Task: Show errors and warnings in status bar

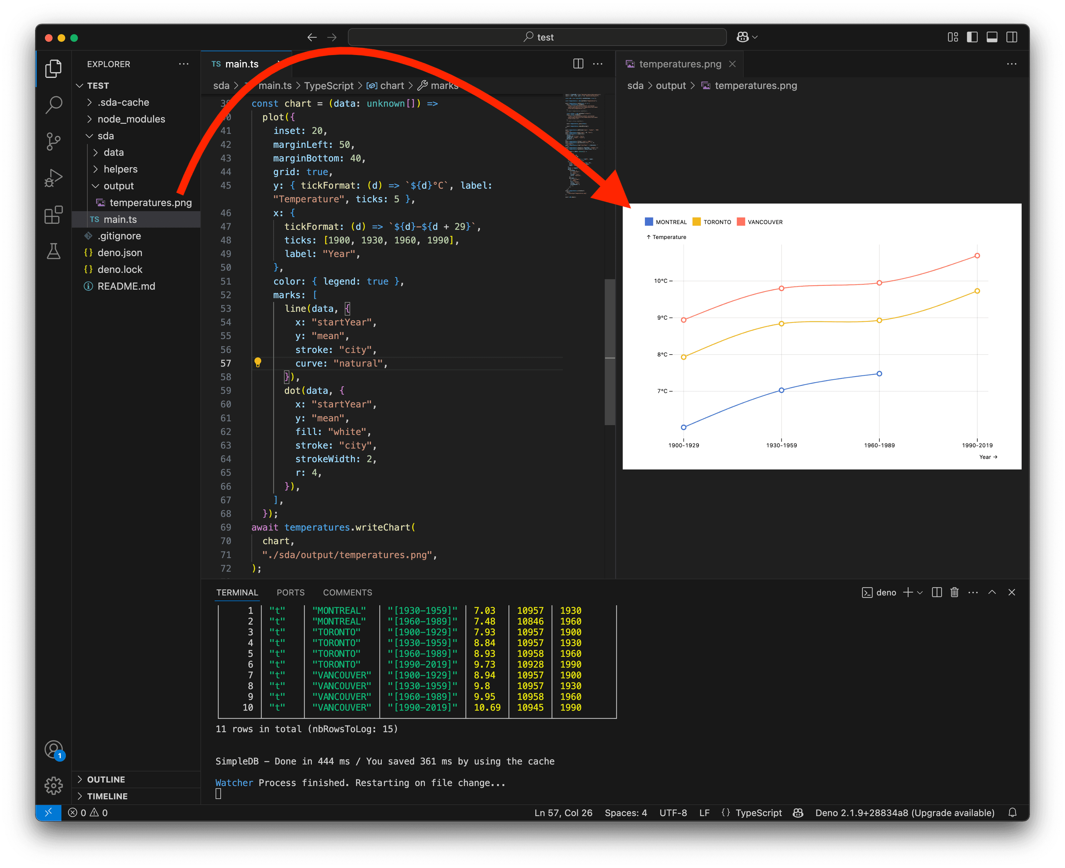Action: point(88,813)
